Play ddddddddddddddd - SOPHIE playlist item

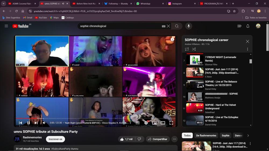[x=216, y=97]
